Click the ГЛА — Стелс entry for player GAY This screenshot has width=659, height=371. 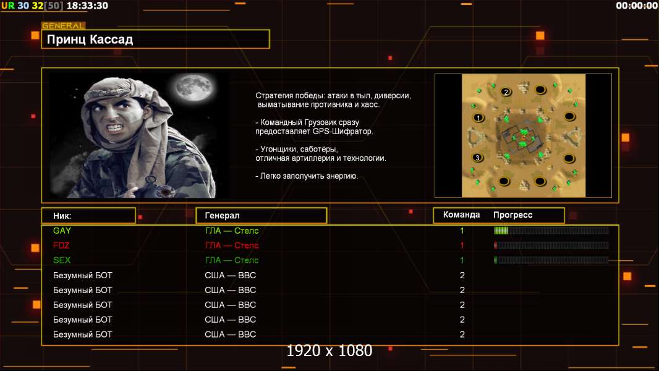point(232,231)
